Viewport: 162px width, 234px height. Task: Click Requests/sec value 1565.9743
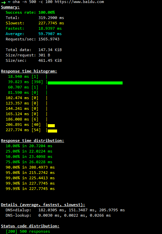click(x=49, y=39)
